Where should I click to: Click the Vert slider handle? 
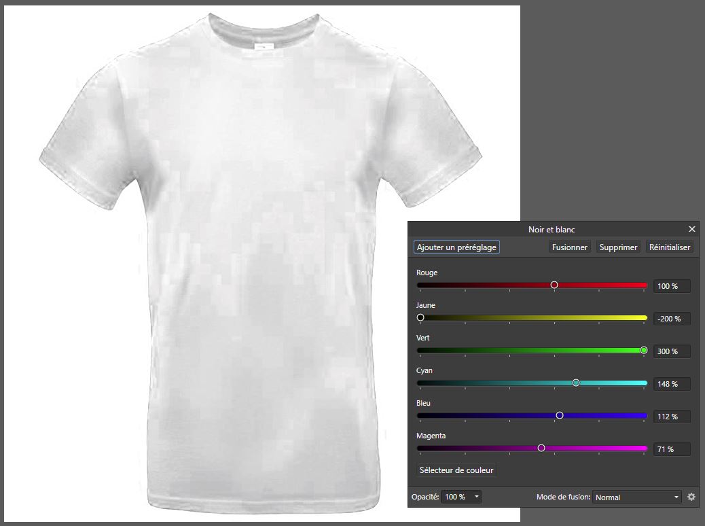pos(643,350)
